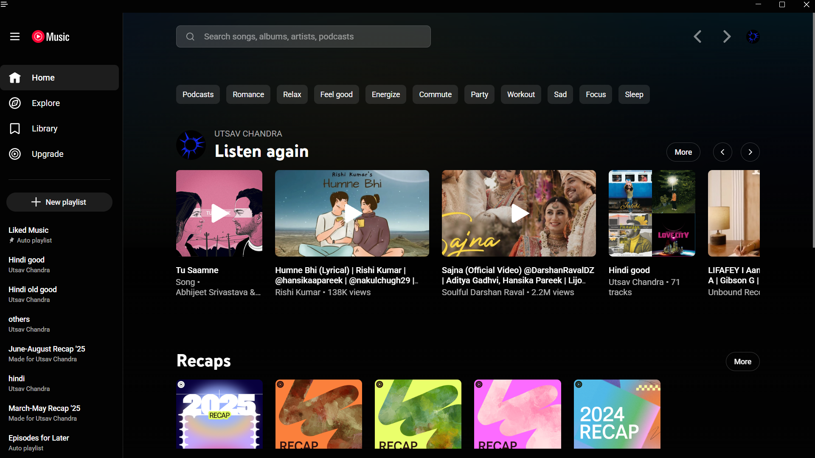815x458 pixels.
Task: Click the search songs input field
Action: pos(304,36)
